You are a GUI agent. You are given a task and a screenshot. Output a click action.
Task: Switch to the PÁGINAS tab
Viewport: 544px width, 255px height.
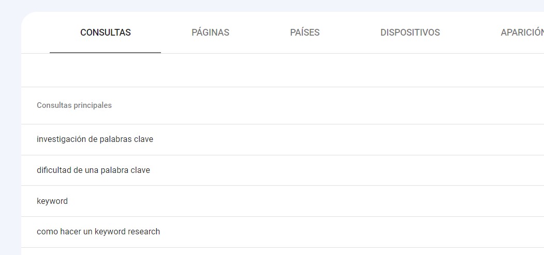(x=210, y=33)
